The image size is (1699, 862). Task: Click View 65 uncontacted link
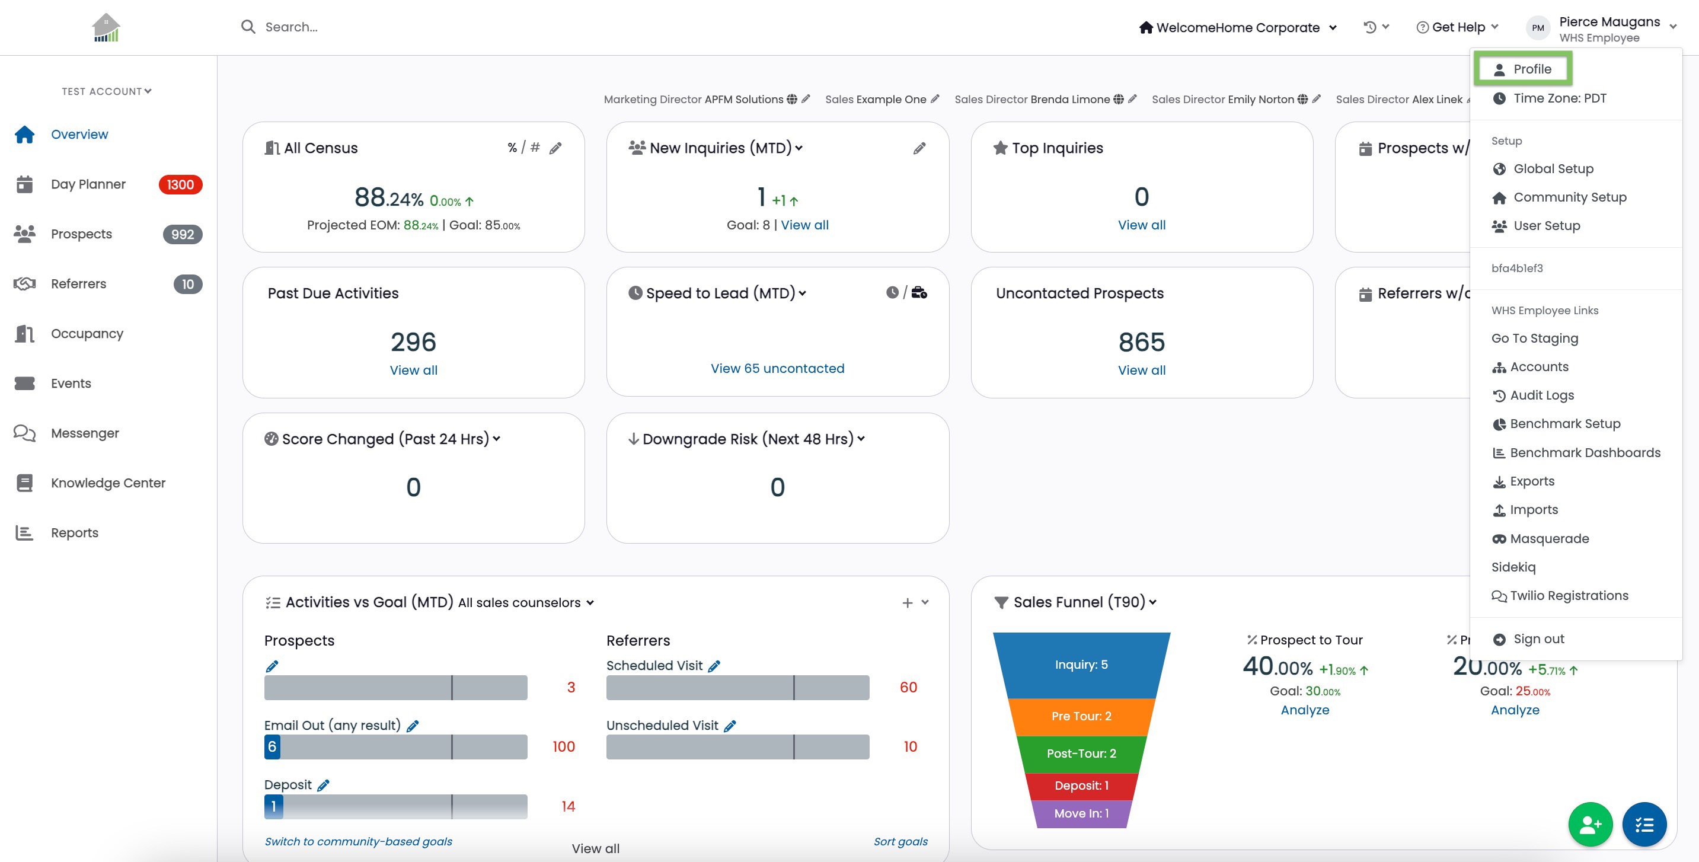[x=777, y=368]
